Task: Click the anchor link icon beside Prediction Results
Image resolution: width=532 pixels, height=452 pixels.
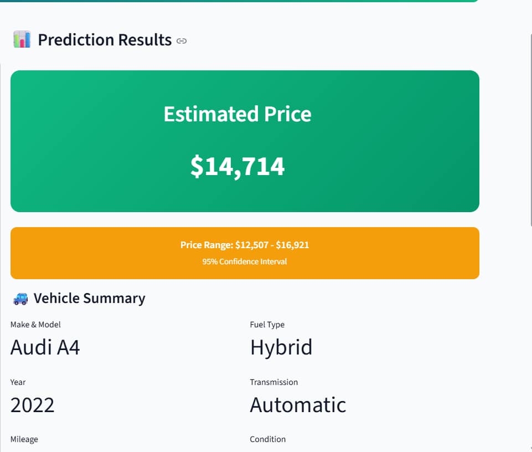Action: (182, 40)
